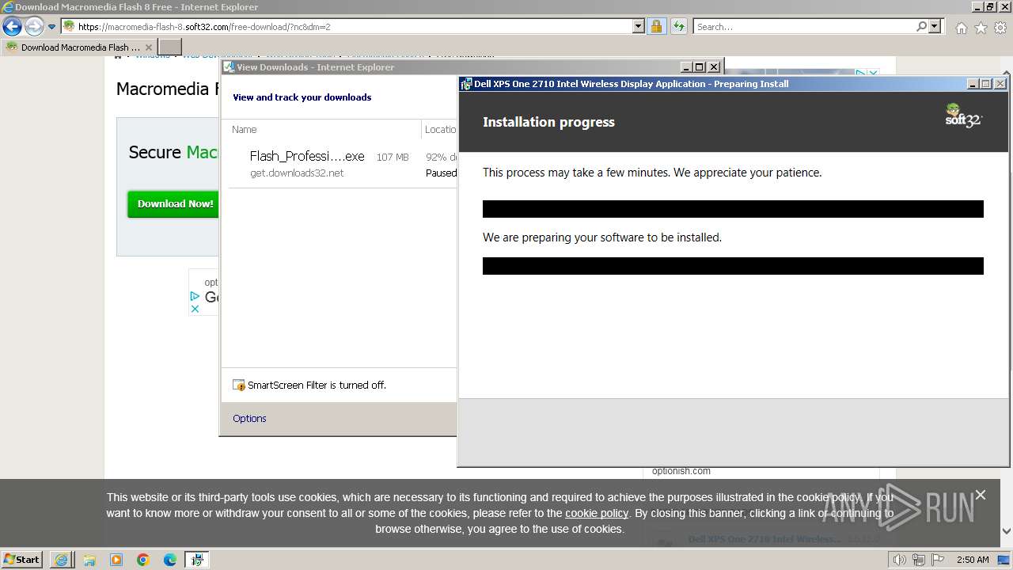Screen dimensions: 1013x570
Task: Minimize the View Downloads window
Action: click(x=686, y=67)
